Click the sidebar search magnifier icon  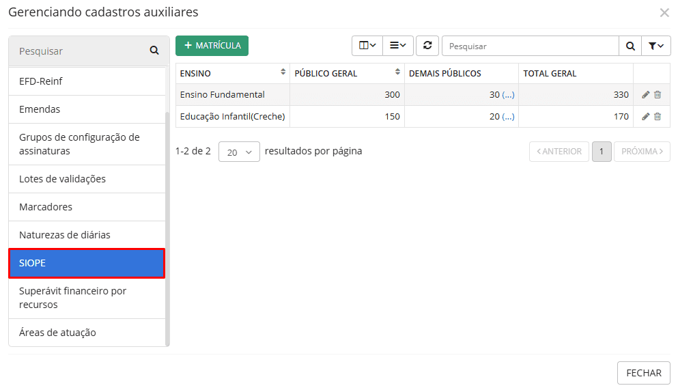(x=154, y=51)
